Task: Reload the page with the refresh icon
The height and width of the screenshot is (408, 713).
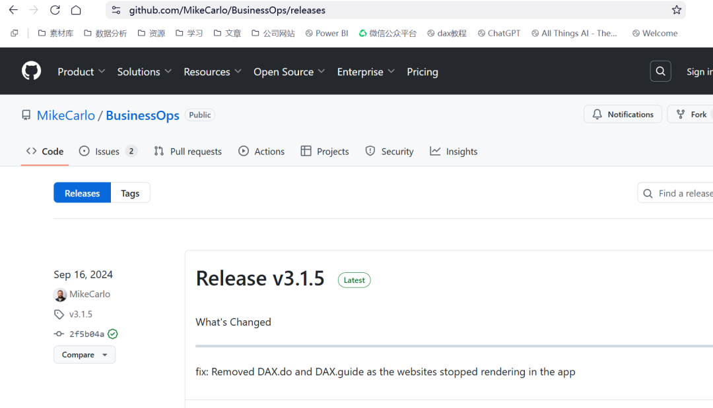Action: pyautogui.click(x=55, y=10)
